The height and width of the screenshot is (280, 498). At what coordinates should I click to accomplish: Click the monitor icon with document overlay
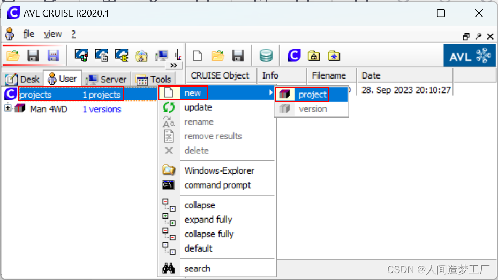click(x=101, y=56)
